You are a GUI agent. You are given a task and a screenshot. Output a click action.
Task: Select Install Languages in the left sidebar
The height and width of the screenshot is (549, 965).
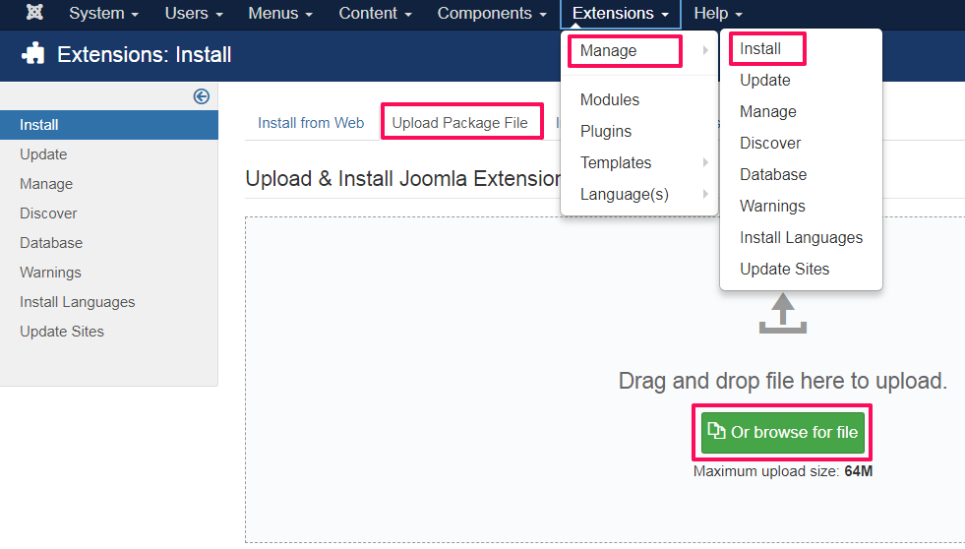(x=109, y=302)
